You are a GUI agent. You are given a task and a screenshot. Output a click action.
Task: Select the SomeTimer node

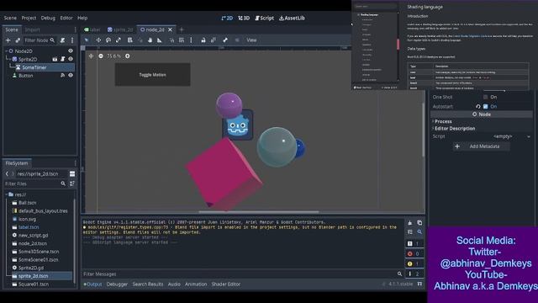click(34, 67)
